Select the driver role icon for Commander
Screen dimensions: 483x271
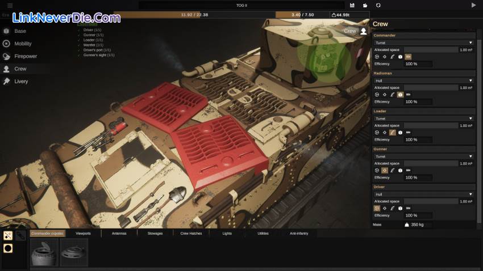click(x=377, y=57)
